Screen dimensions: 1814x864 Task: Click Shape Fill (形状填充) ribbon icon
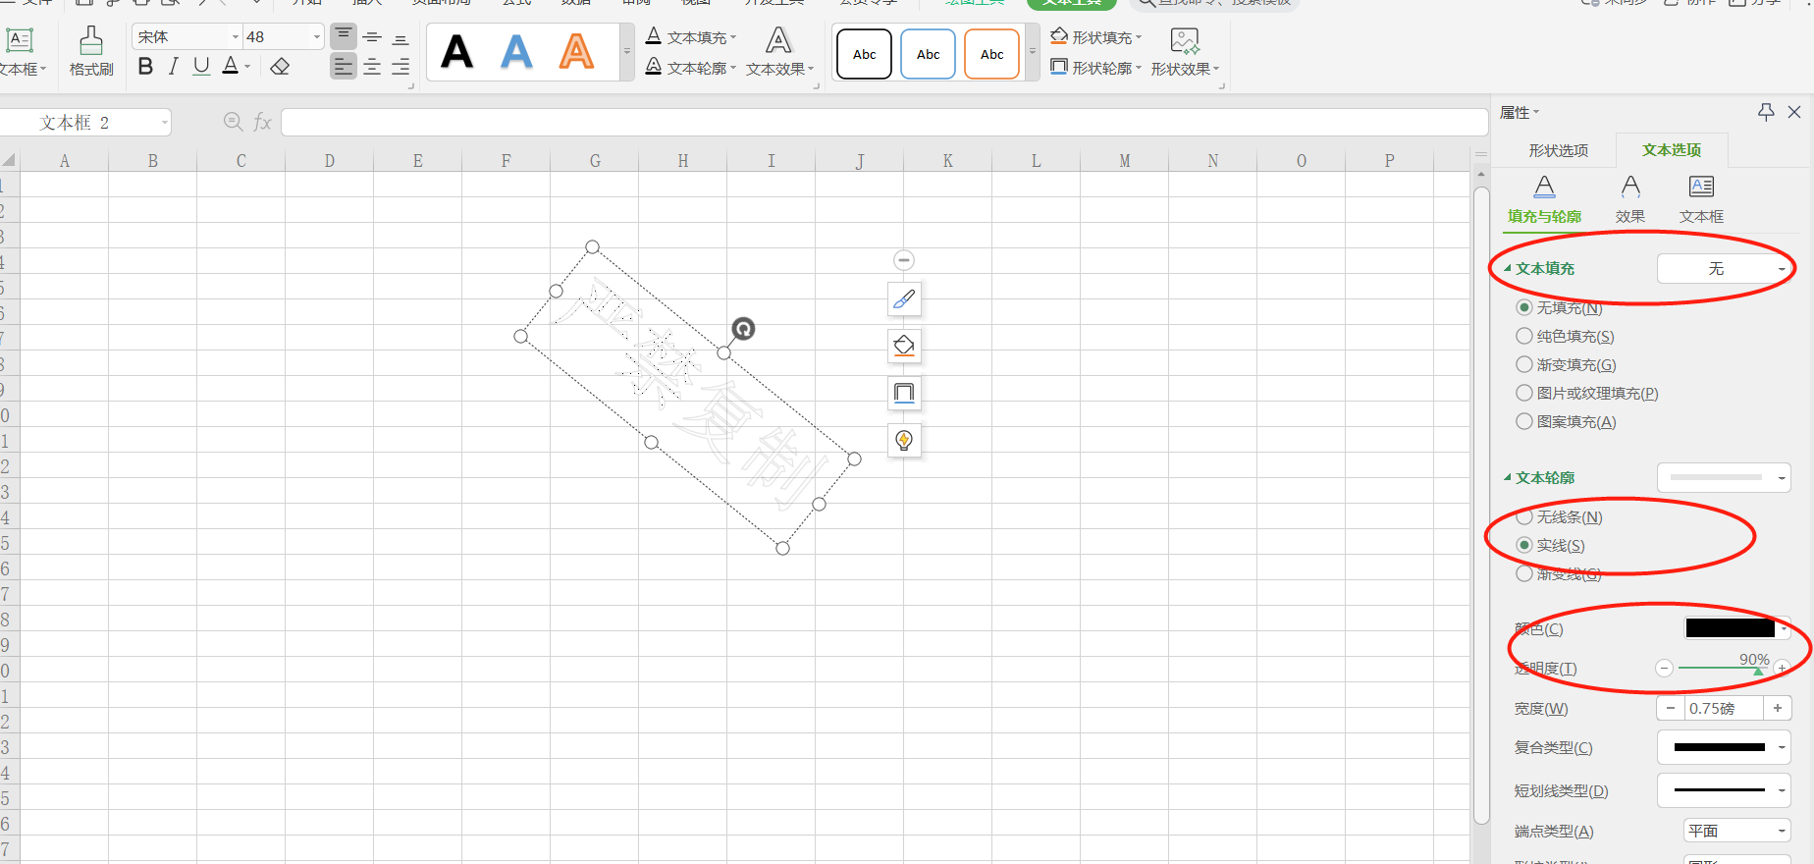pos(1059,36)
